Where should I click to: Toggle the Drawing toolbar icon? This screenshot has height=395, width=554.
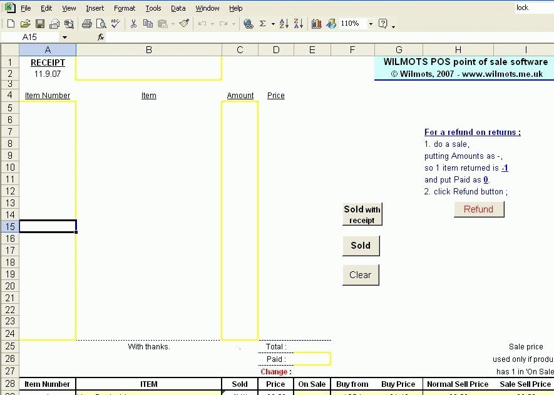331,24
